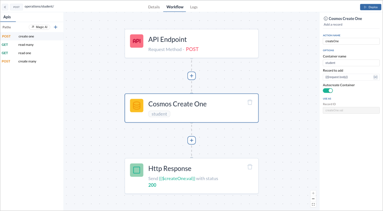This screenshot has height=211, width=383.
Task: Toggle Autocreate Container switch
Action: coord(328,91)
